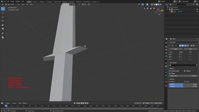Image resolution: width=199 pixels, height=112 pixels.
Task: Open the Active Tool properties tab
Action: point(166,43)
